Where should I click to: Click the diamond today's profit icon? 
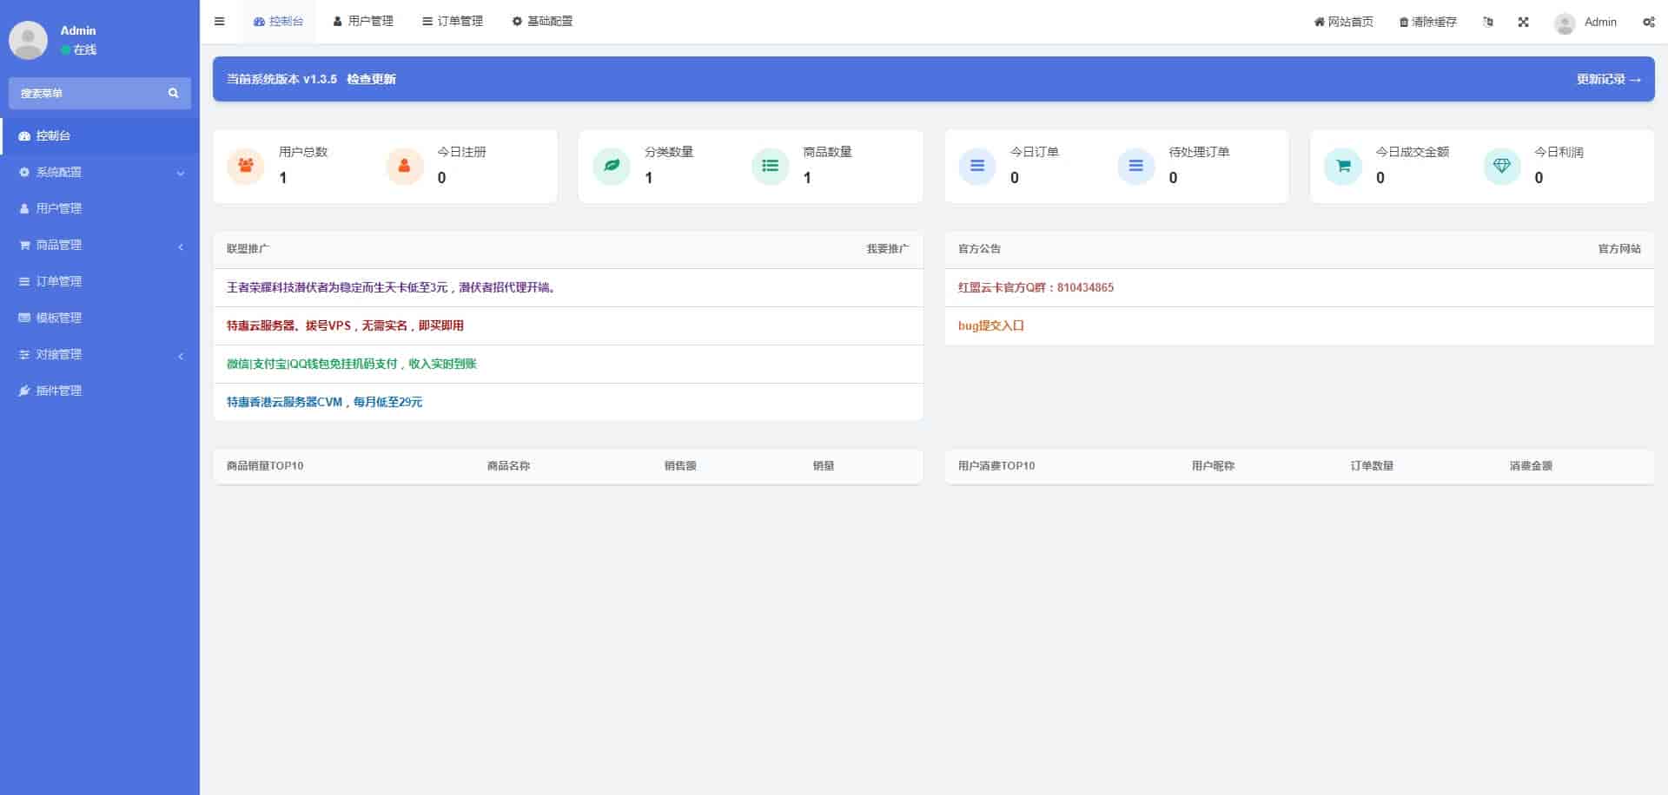1501,166
